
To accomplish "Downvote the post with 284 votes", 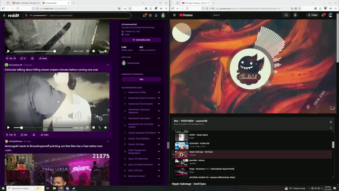I will tap(15, 58).
